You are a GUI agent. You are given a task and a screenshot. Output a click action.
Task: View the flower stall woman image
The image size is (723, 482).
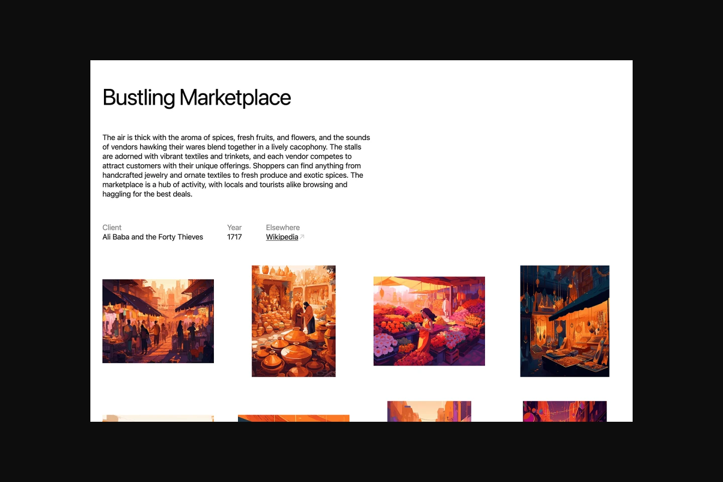(429, 321)
